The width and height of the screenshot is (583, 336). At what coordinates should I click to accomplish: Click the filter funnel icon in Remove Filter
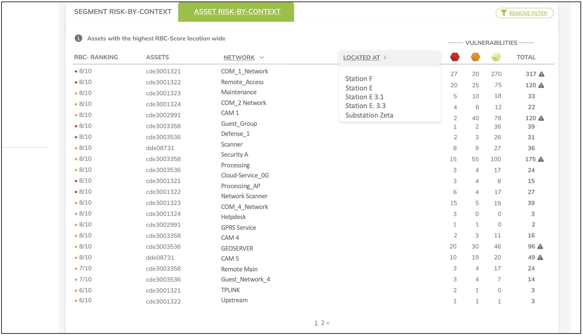click(504, 13)
